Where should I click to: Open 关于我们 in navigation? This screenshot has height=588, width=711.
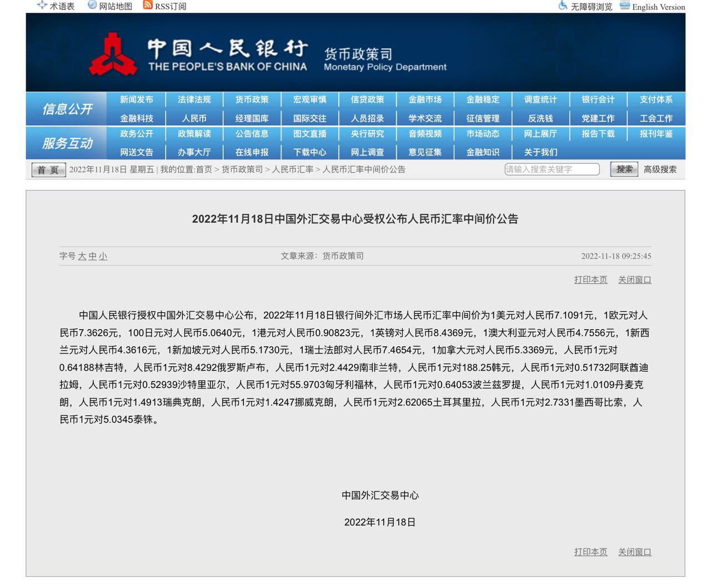pos(540,152)
